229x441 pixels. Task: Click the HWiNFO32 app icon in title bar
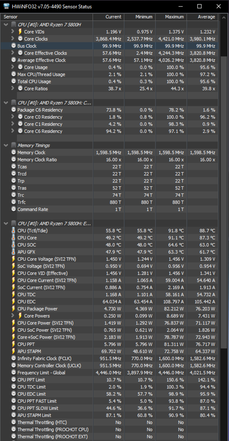tap(6, 7)
